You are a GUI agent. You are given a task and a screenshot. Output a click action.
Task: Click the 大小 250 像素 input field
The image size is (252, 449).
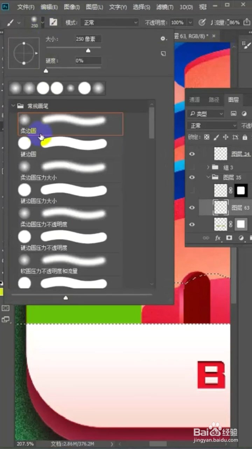(x=89, y=39)
